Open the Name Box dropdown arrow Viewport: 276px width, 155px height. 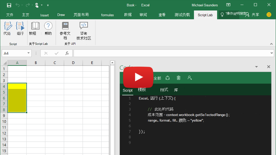click(x=28, y=53)
